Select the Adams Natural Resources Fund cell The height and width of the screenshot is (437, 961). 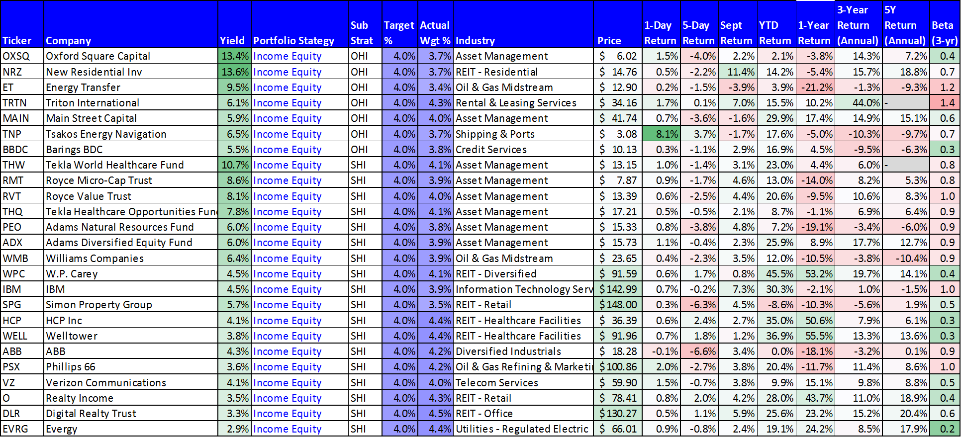click(131, 227)
